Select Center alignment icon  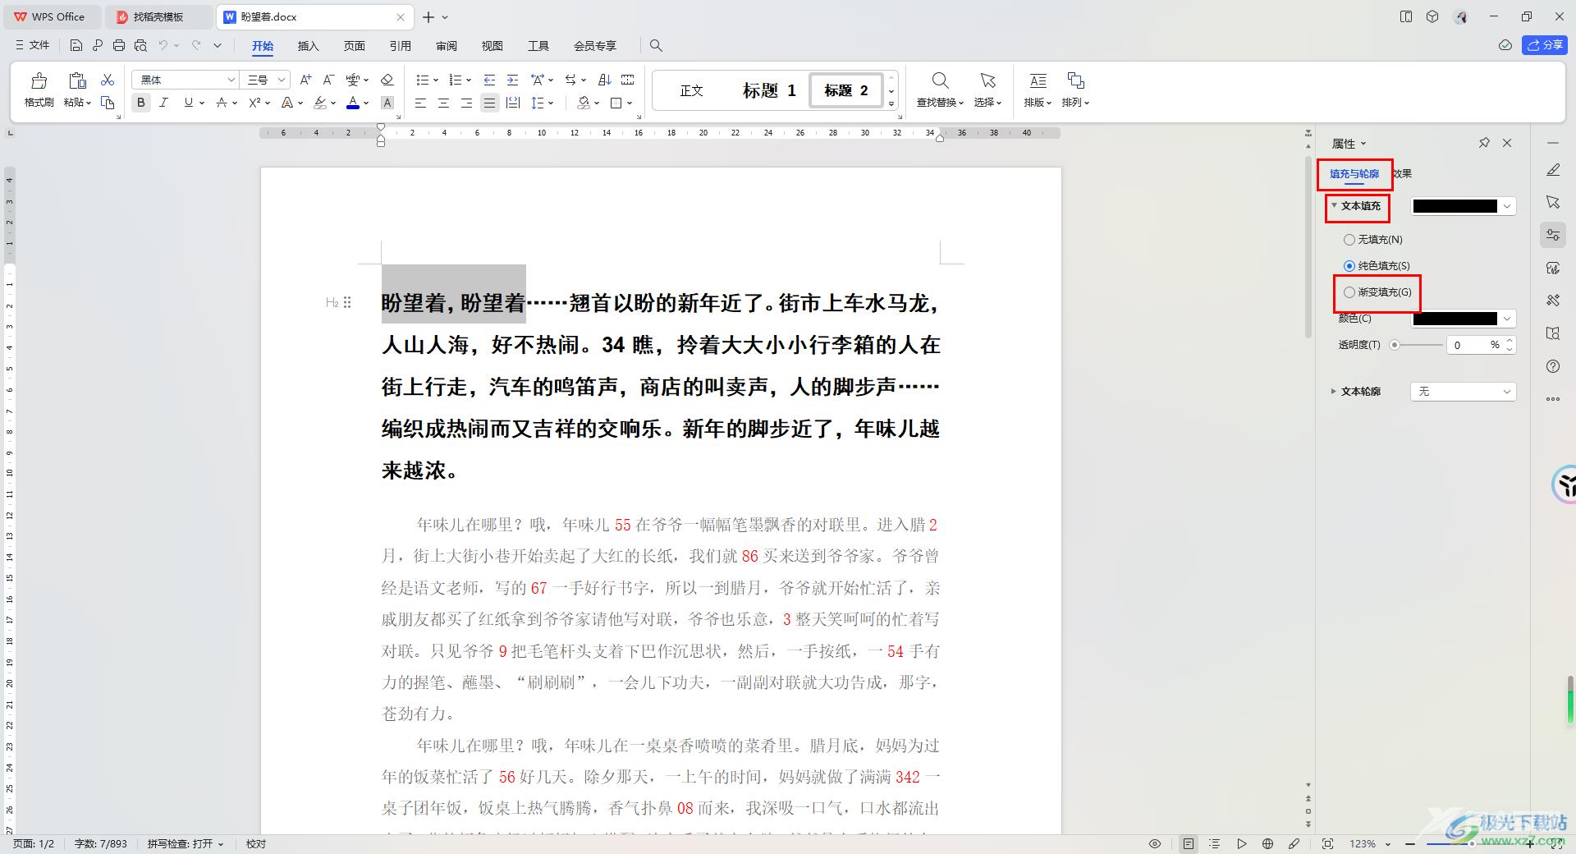pos(443,103)
